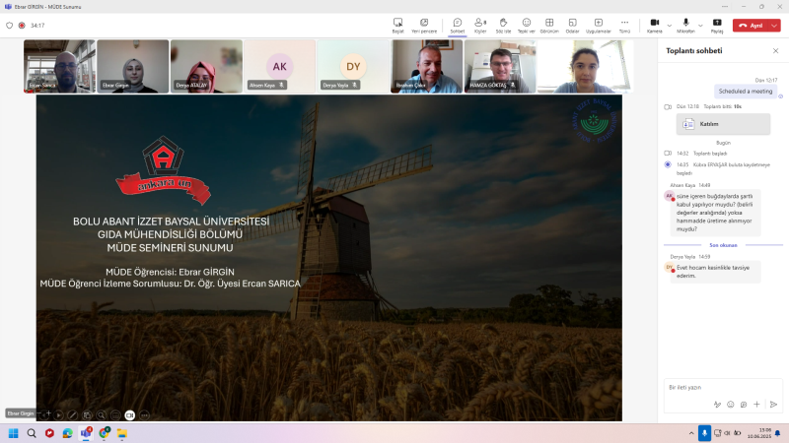Viewport: 789px width, 443px height.
Task: Close the Toplantı sohbeti panel
Action: 775,51
